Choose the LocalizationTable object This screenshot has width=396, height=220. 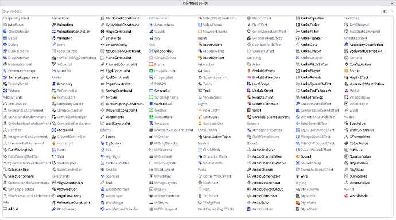pos(215,136)
